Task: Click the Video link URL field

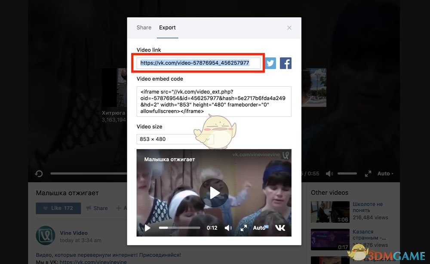Action: click(199, 63)
